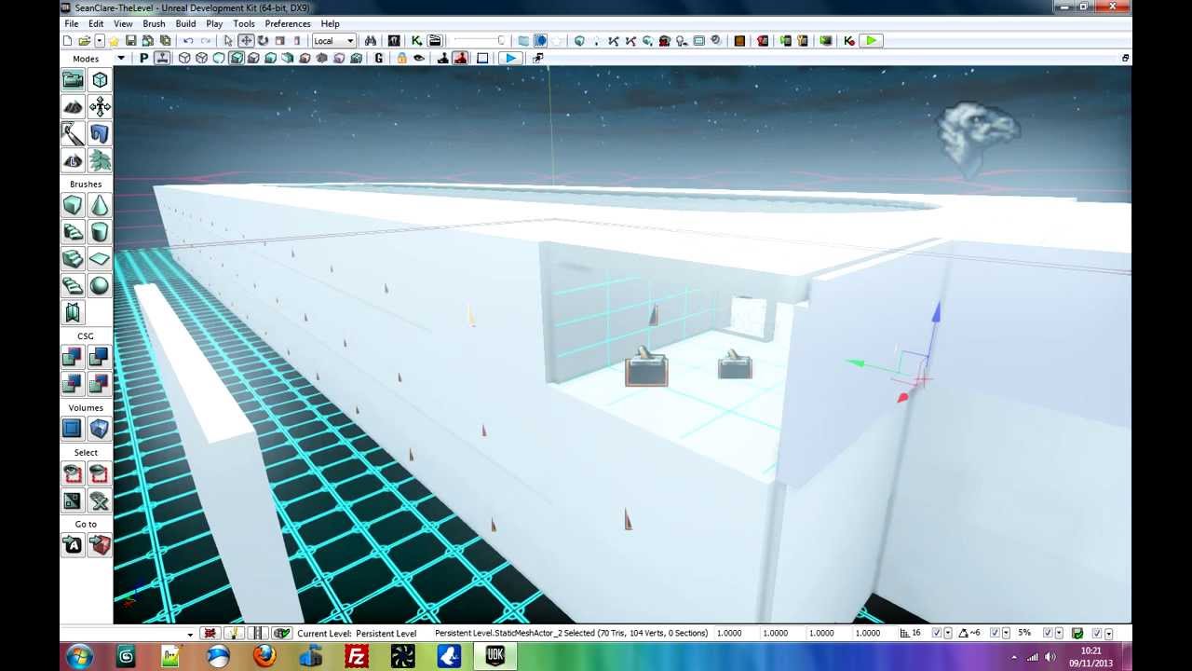
Task: Show selected actors only
Action: tap(73, 474)
